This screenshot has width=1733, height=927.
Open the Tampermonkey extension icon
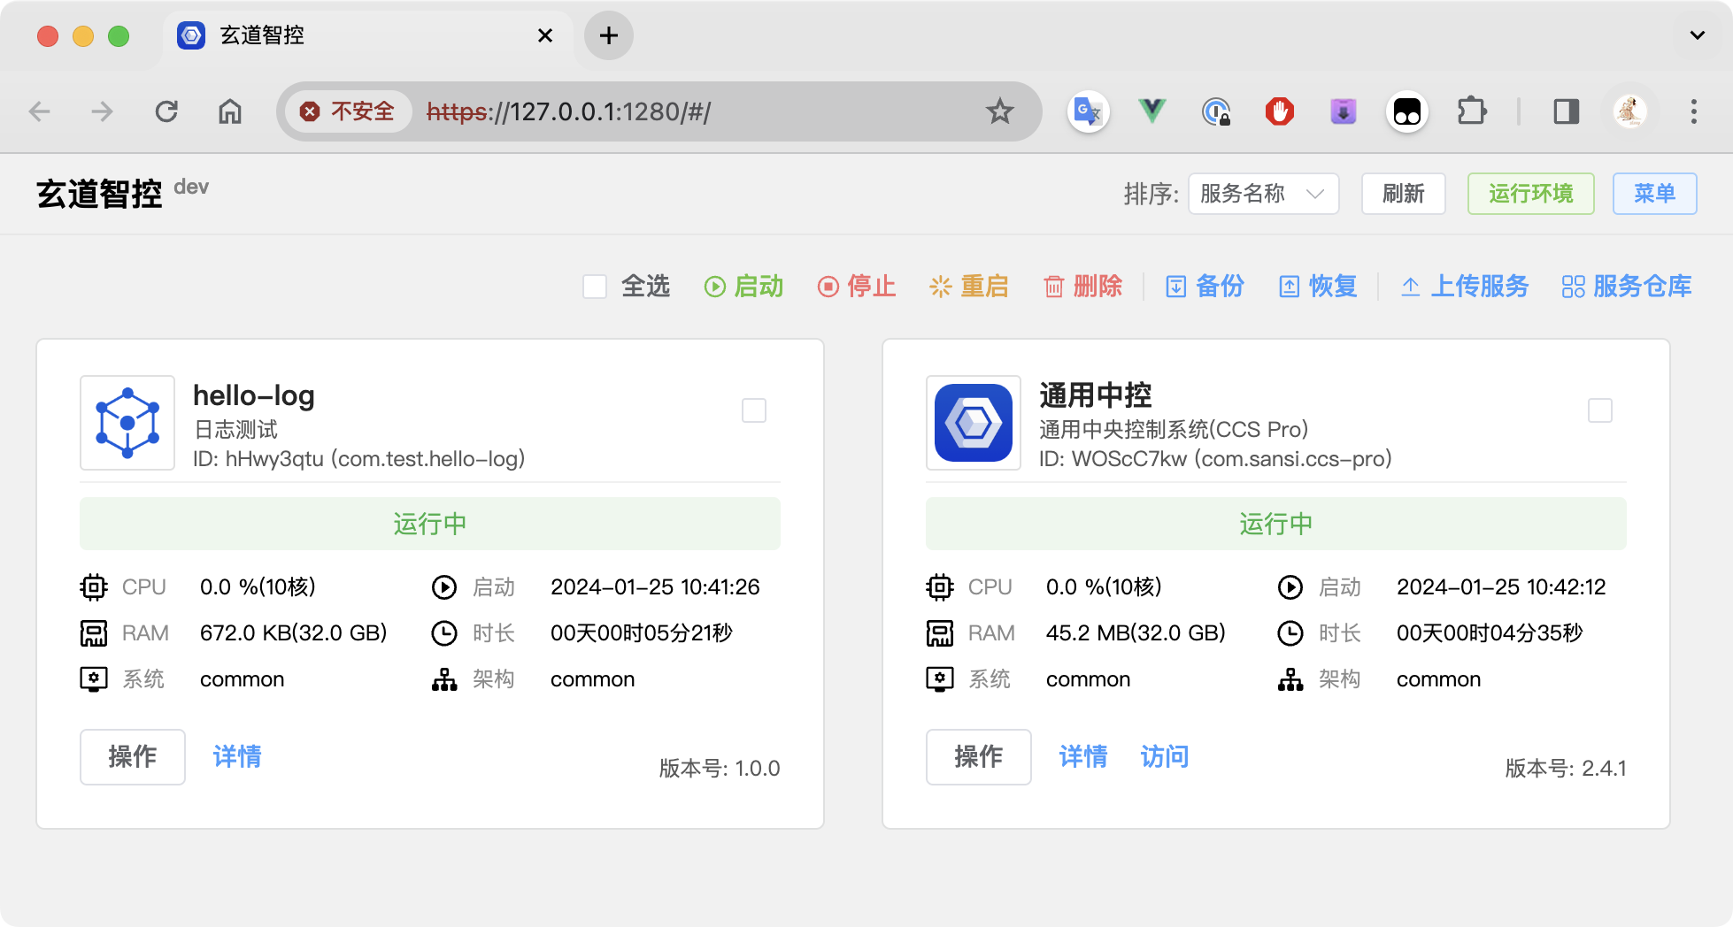(x=1407, y=111)
